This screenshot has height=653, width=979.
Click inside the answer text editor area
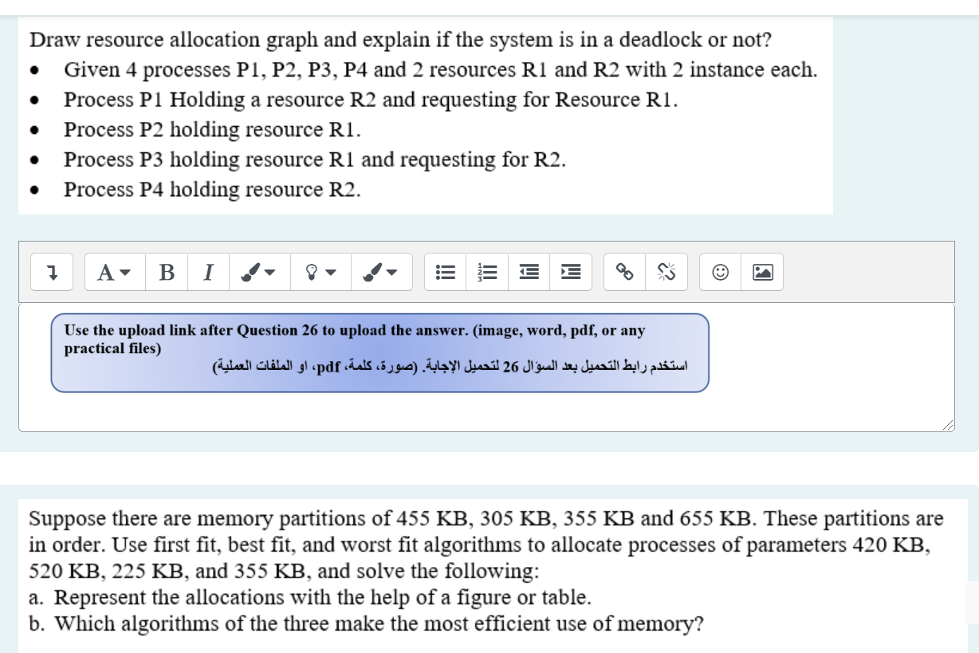click(x=486, y=367)
